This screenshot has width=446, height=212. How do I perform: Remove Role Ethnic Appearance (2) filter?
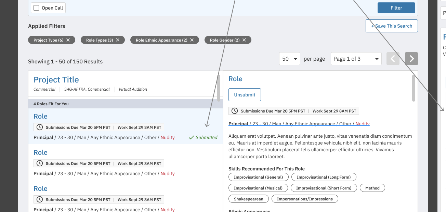(x=192, y=40)
